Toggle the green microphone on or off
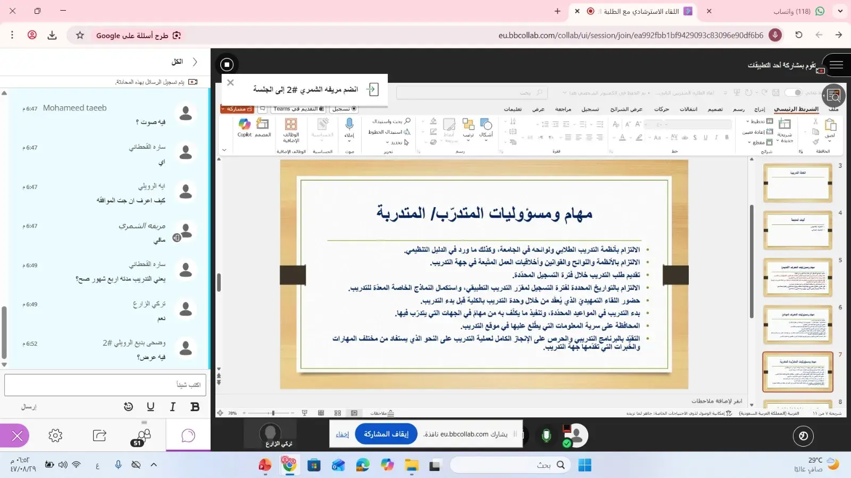851x478 pixels. click(546, 436)
